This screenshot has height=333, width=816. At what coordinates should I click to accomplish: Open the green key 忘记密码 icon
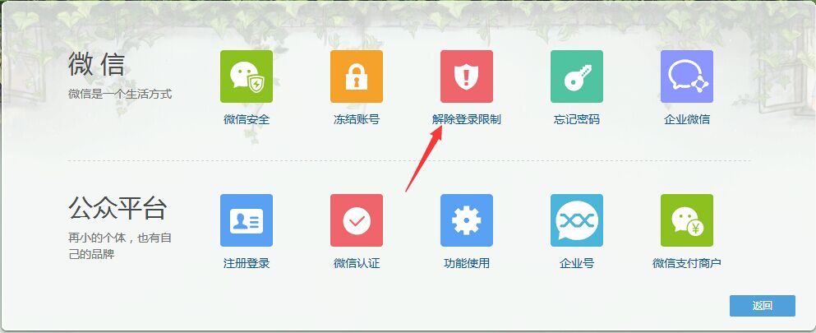pyautogui.click(x=577, y=76)
